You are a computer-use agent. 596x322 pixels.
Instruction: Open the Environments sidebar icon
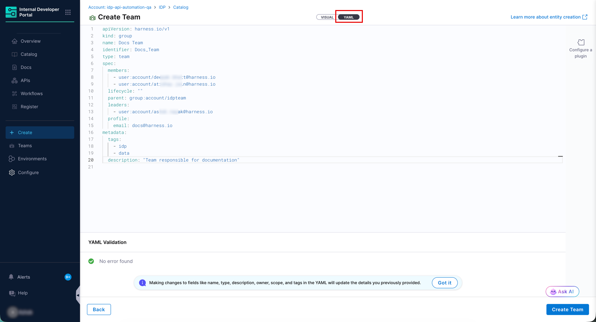(12, 159)
